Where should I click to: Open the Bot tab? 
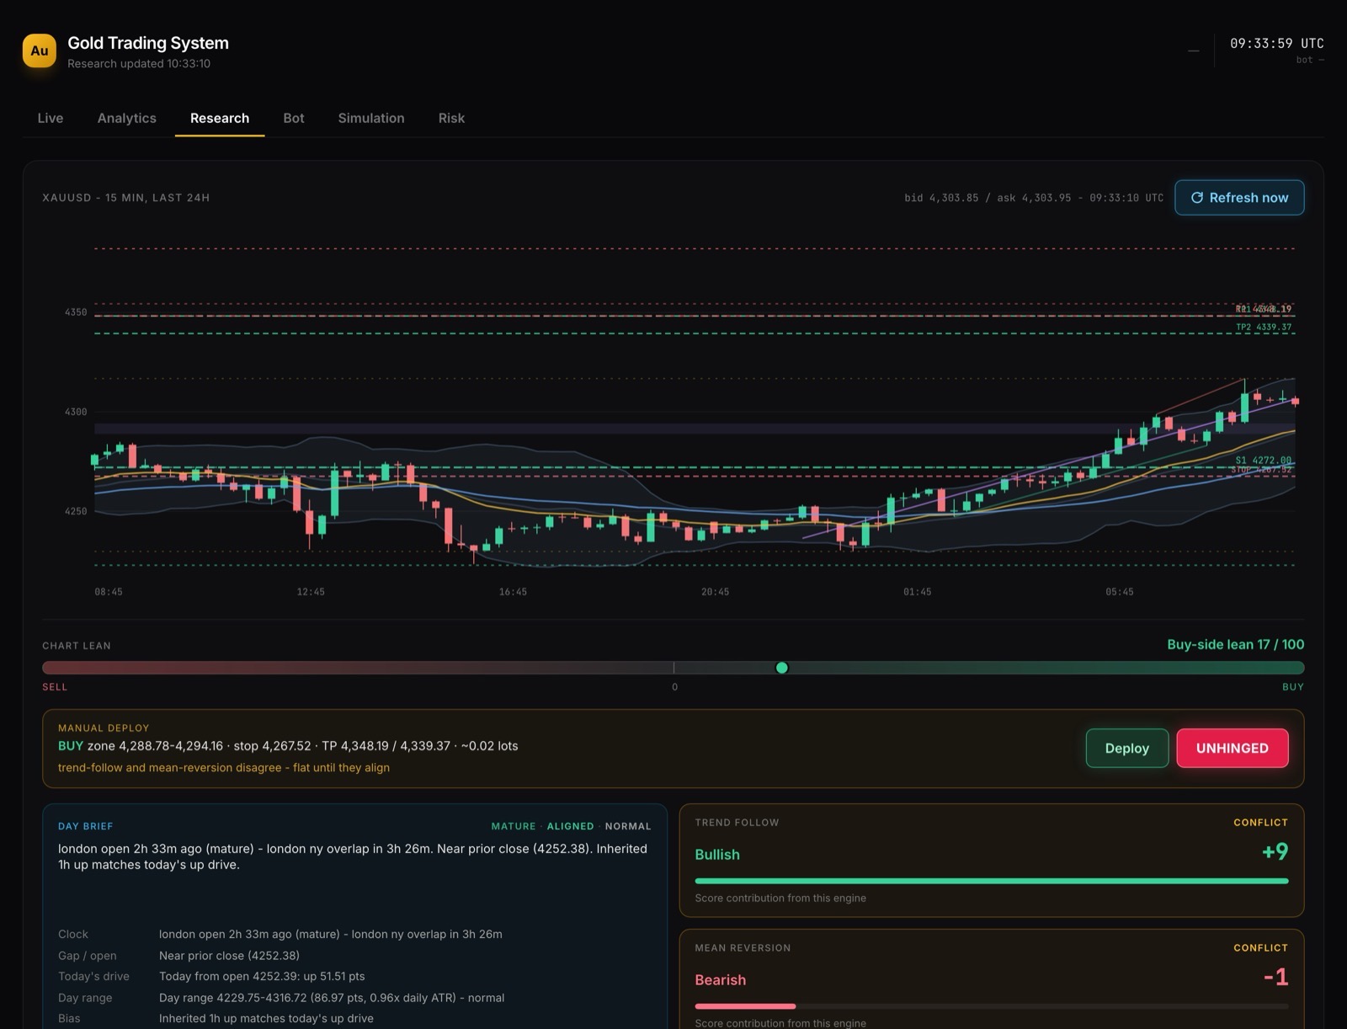[x=294, y=118]
